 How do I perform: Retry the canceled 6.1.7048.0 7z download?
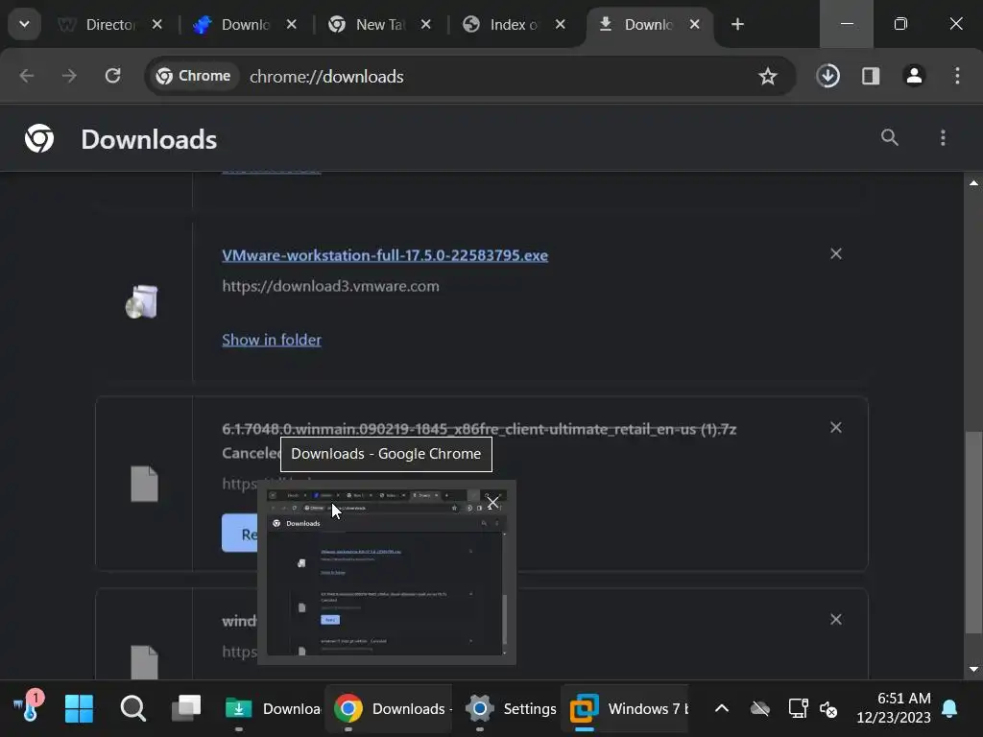click(x=240, y=534)
